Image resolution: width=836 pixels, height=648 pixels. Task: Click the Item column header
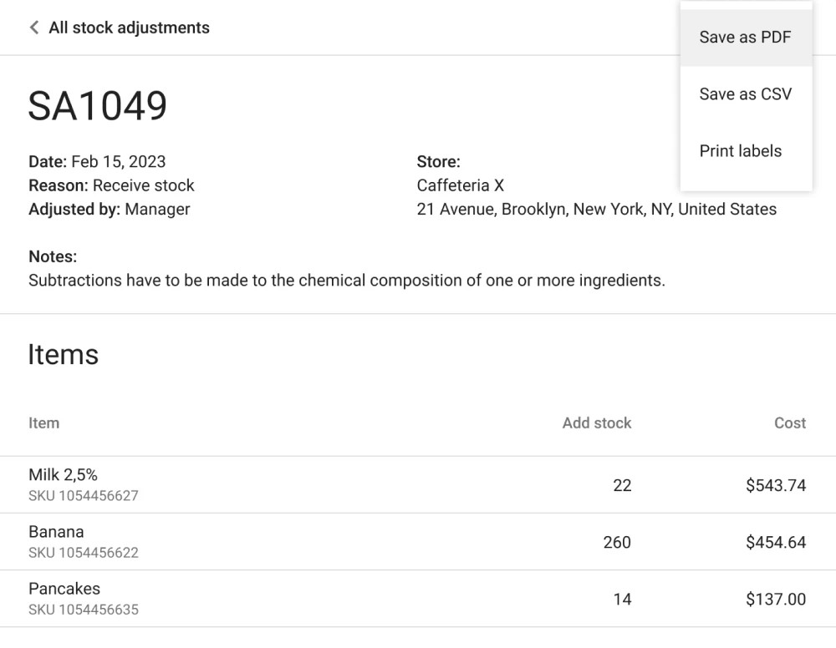(43, 423)
